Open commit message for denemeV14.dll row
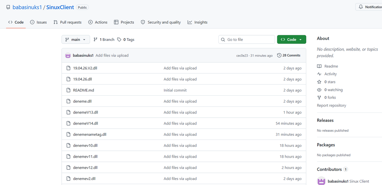The image size is (382, 185). [x=180, y=123]
